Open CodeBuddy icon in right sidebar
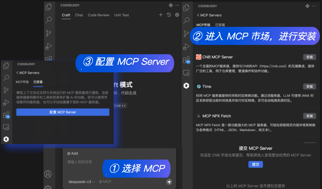Image resolution: width=322 pixels, height=189 pixels. [186, 86]
